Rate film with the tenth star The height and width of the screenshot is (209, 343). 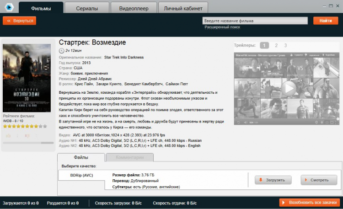[x=45, y=126]
